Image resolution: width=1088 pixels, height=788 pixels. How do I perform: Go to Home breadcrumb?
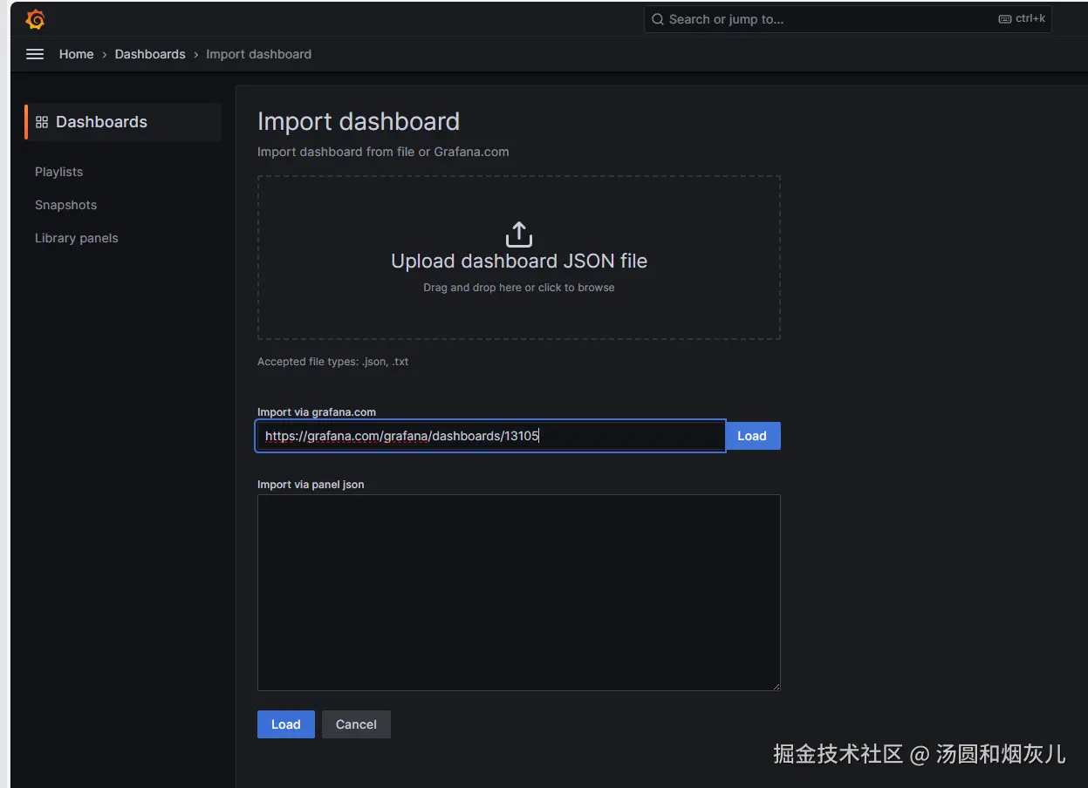coord(76,54)
